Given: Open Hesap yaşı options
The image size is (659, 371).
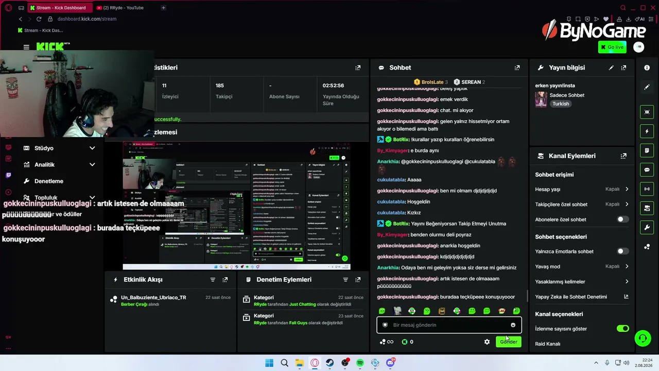Looking at the screenshot, I should pos(582,189).
